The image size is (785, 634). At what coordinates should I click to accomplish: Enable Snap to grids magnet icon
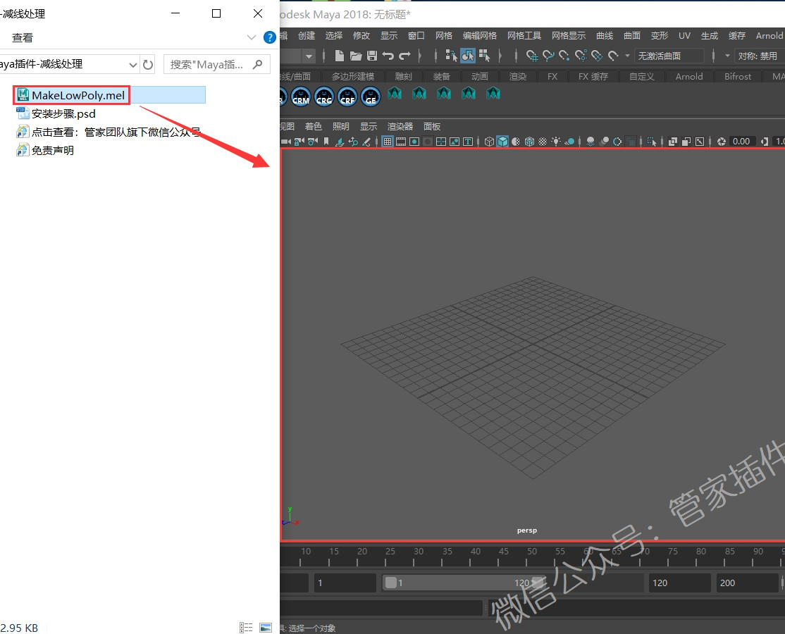click(532, 56)
